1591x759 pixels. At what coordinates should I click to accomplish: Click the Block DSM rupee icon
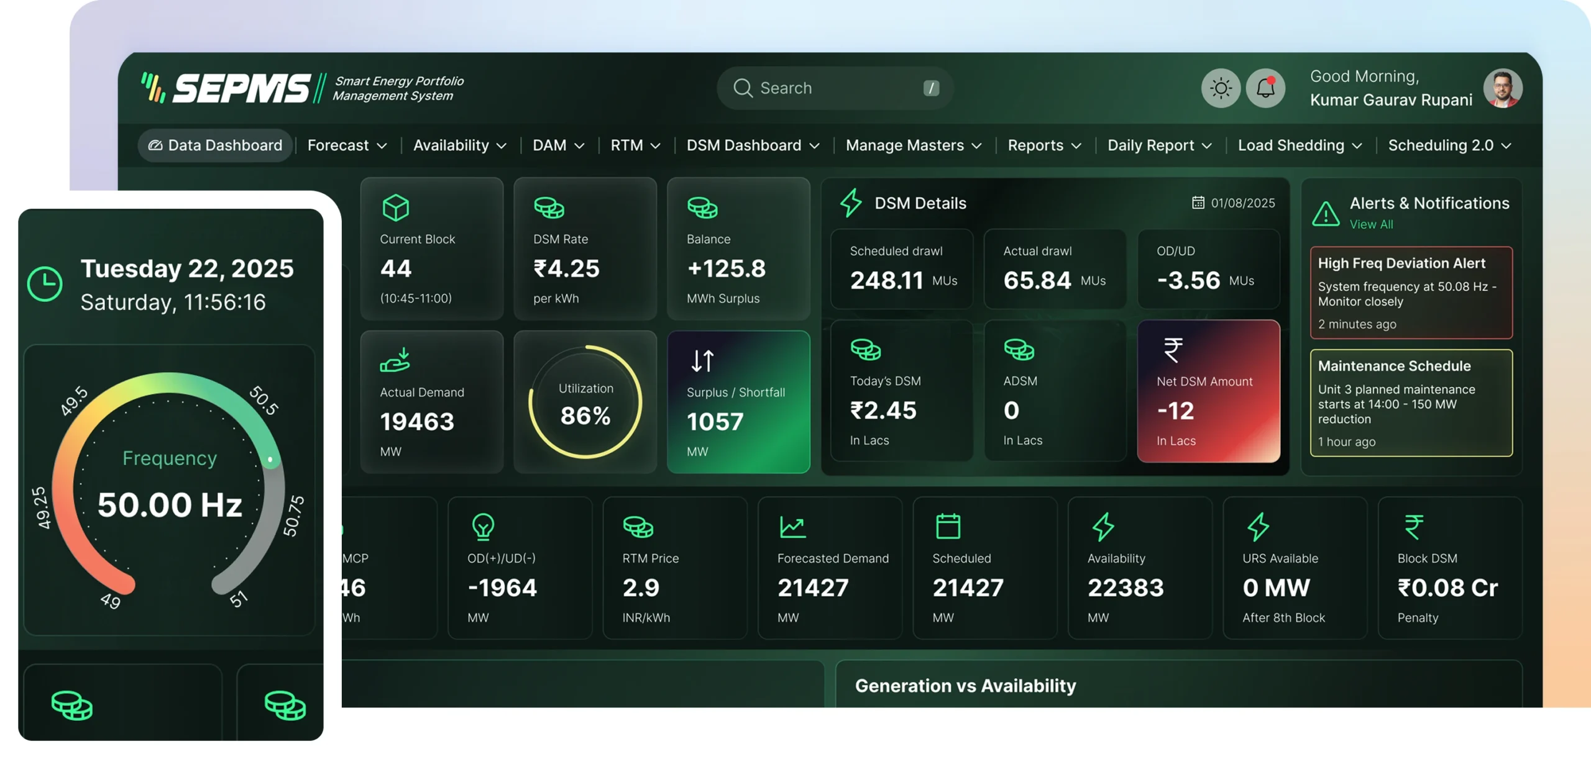(x=1414, y=527)
